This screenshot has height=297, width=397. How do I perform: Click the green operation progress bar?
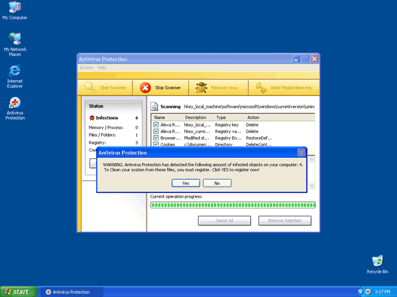tap(233, 205)
